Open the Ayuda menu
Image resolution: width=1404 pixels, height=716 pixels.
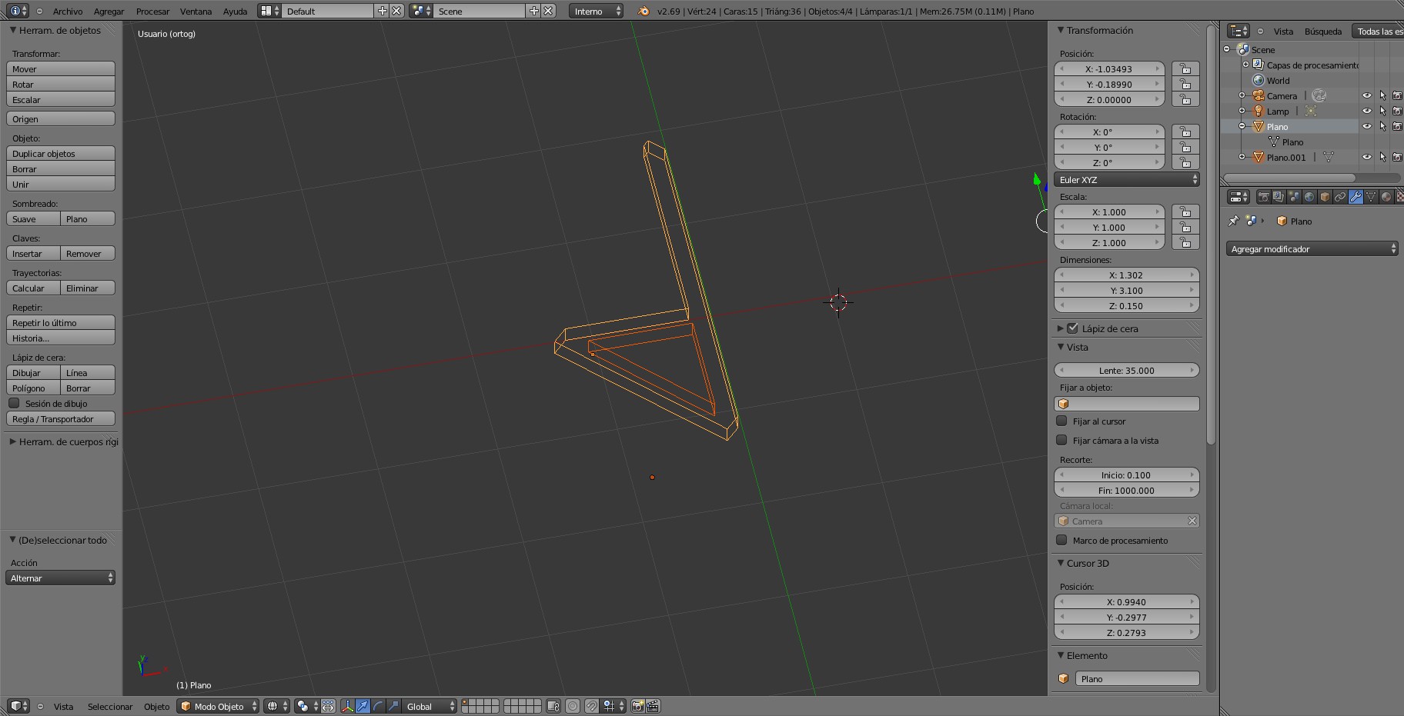click(x=235, y=12)
